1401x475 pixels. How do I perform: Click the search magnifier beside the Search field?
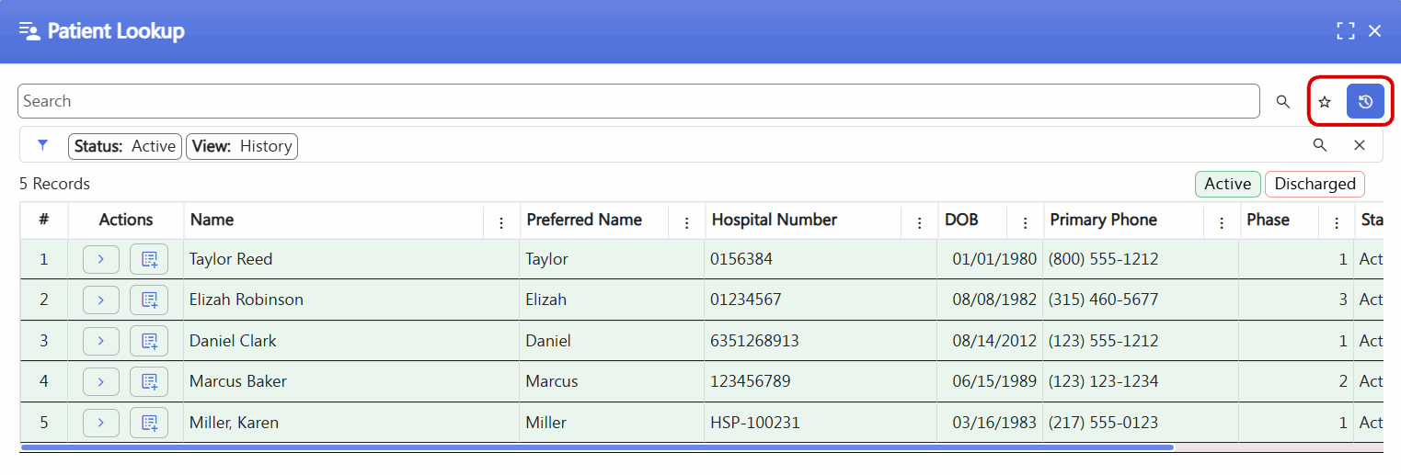(1283, 101)
